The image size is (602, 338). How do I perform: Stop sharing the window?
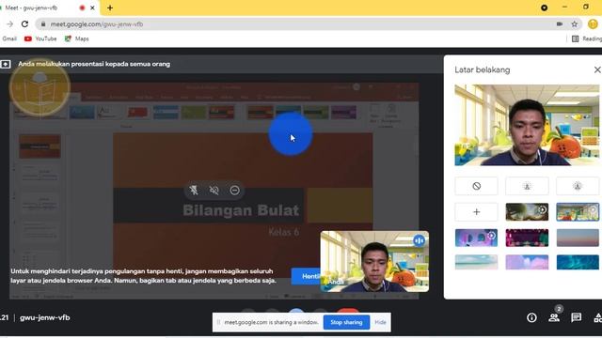pyautogui.click(x=346, y=322)
